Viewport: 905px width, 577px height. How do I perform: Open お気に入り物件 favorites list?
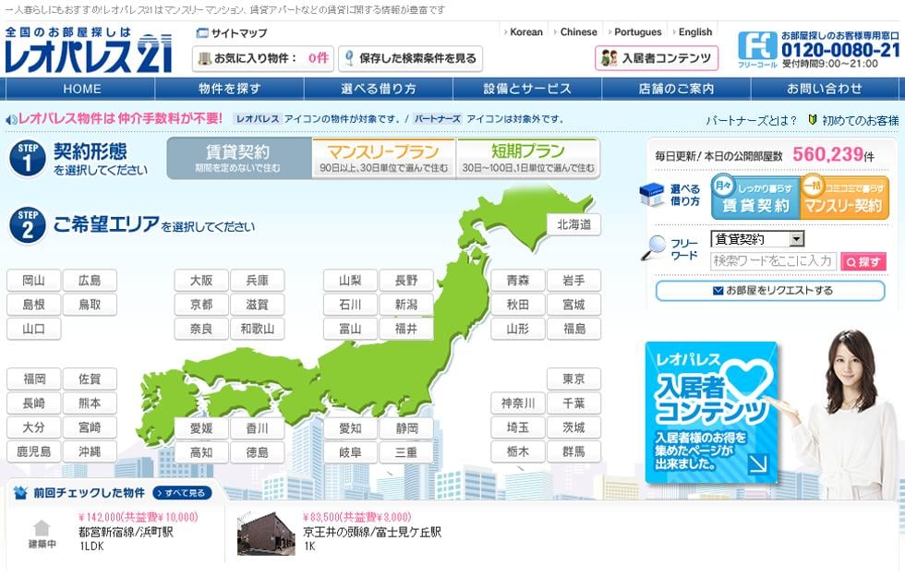260,59
